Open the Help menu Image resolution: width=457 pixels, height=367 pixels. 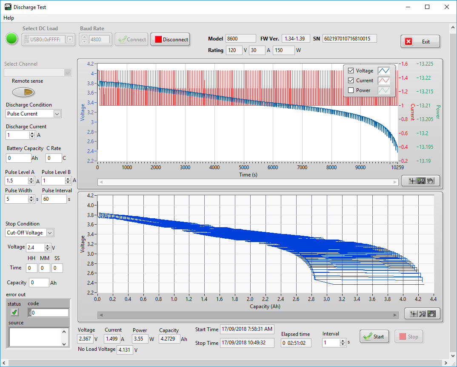pyautogui.click(x=9, y=18)
